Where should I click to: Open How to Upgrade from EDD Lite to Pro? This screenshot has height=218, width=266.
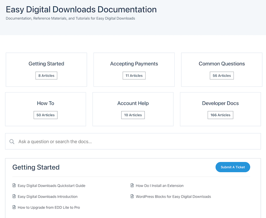click(x=49, y=207)
